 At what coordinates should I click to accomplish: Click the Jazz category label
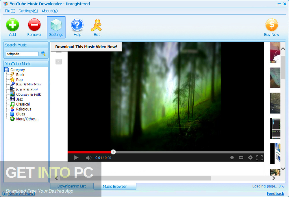pos(20,99)
